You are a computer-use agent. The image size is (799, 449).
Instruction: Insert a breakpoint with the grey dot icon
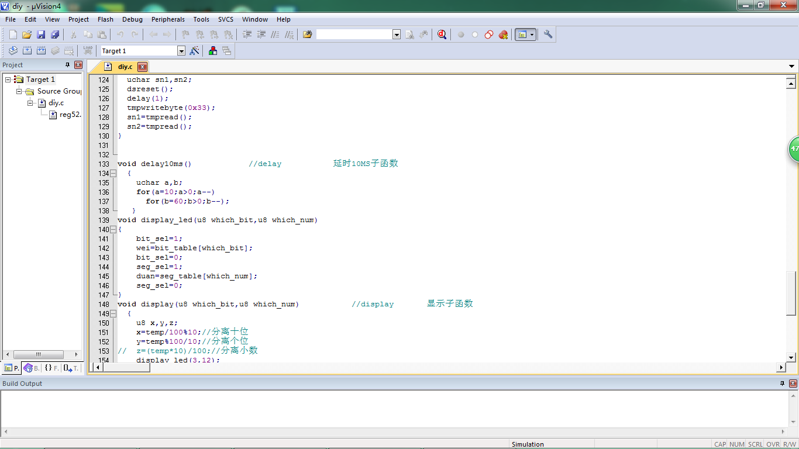[x=461, y=35]
